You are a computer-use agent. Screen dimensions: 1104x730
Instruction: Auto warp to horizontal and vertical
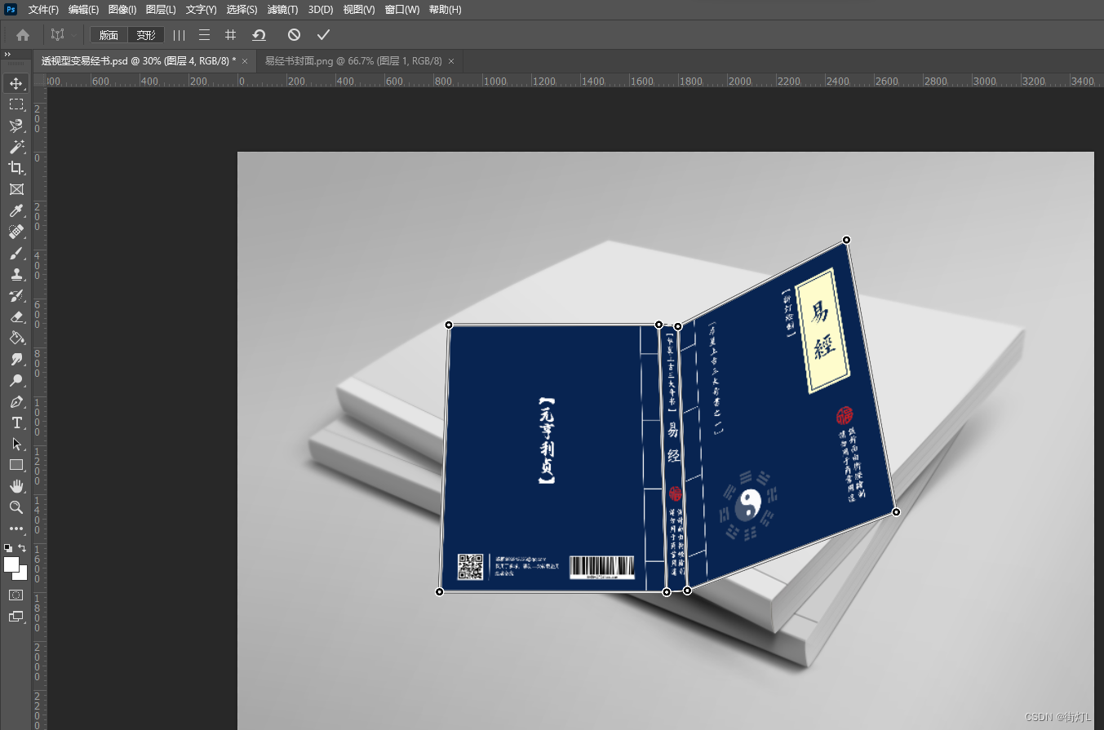tap(231, 35)
